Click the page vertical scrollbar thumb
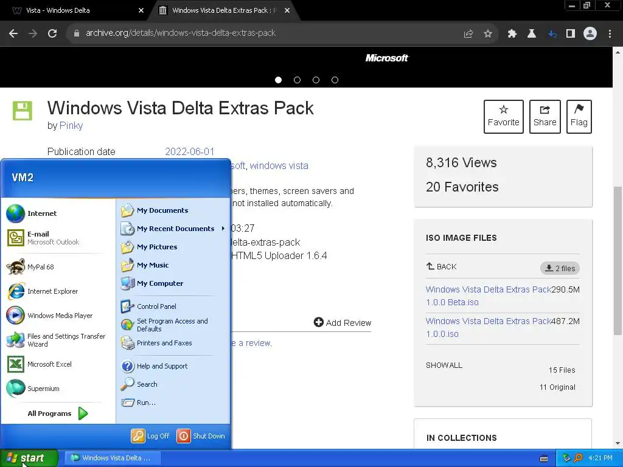 618,260
